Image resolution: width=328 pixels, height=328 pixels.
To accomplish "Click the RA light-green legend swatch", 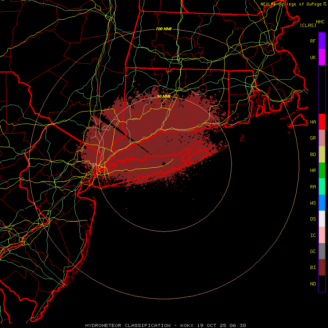I will point(322,187).
